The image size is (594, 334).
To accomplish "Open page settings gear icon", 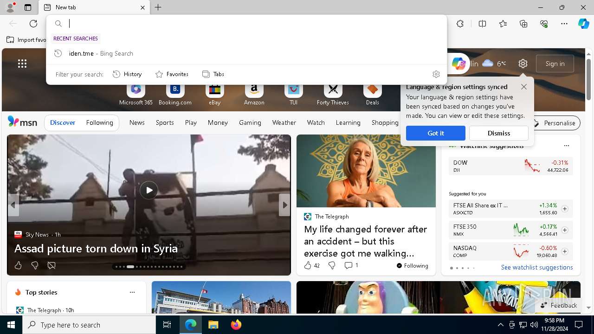I will [523, 64].
